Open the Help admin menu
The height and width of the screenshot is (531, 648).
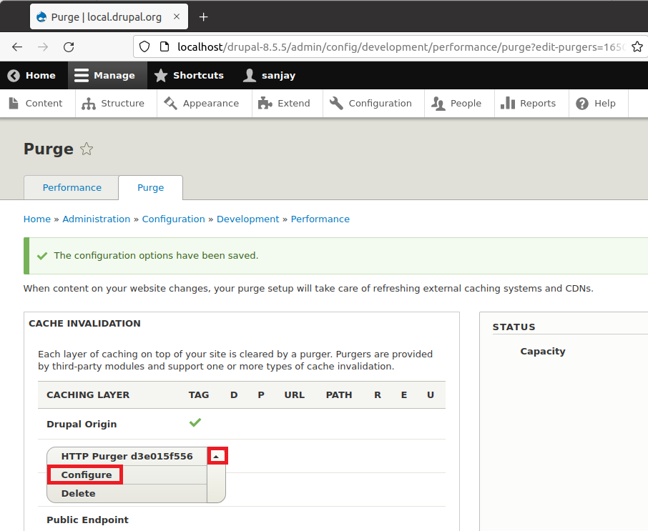pyautogui.click(x=597, y=103)
